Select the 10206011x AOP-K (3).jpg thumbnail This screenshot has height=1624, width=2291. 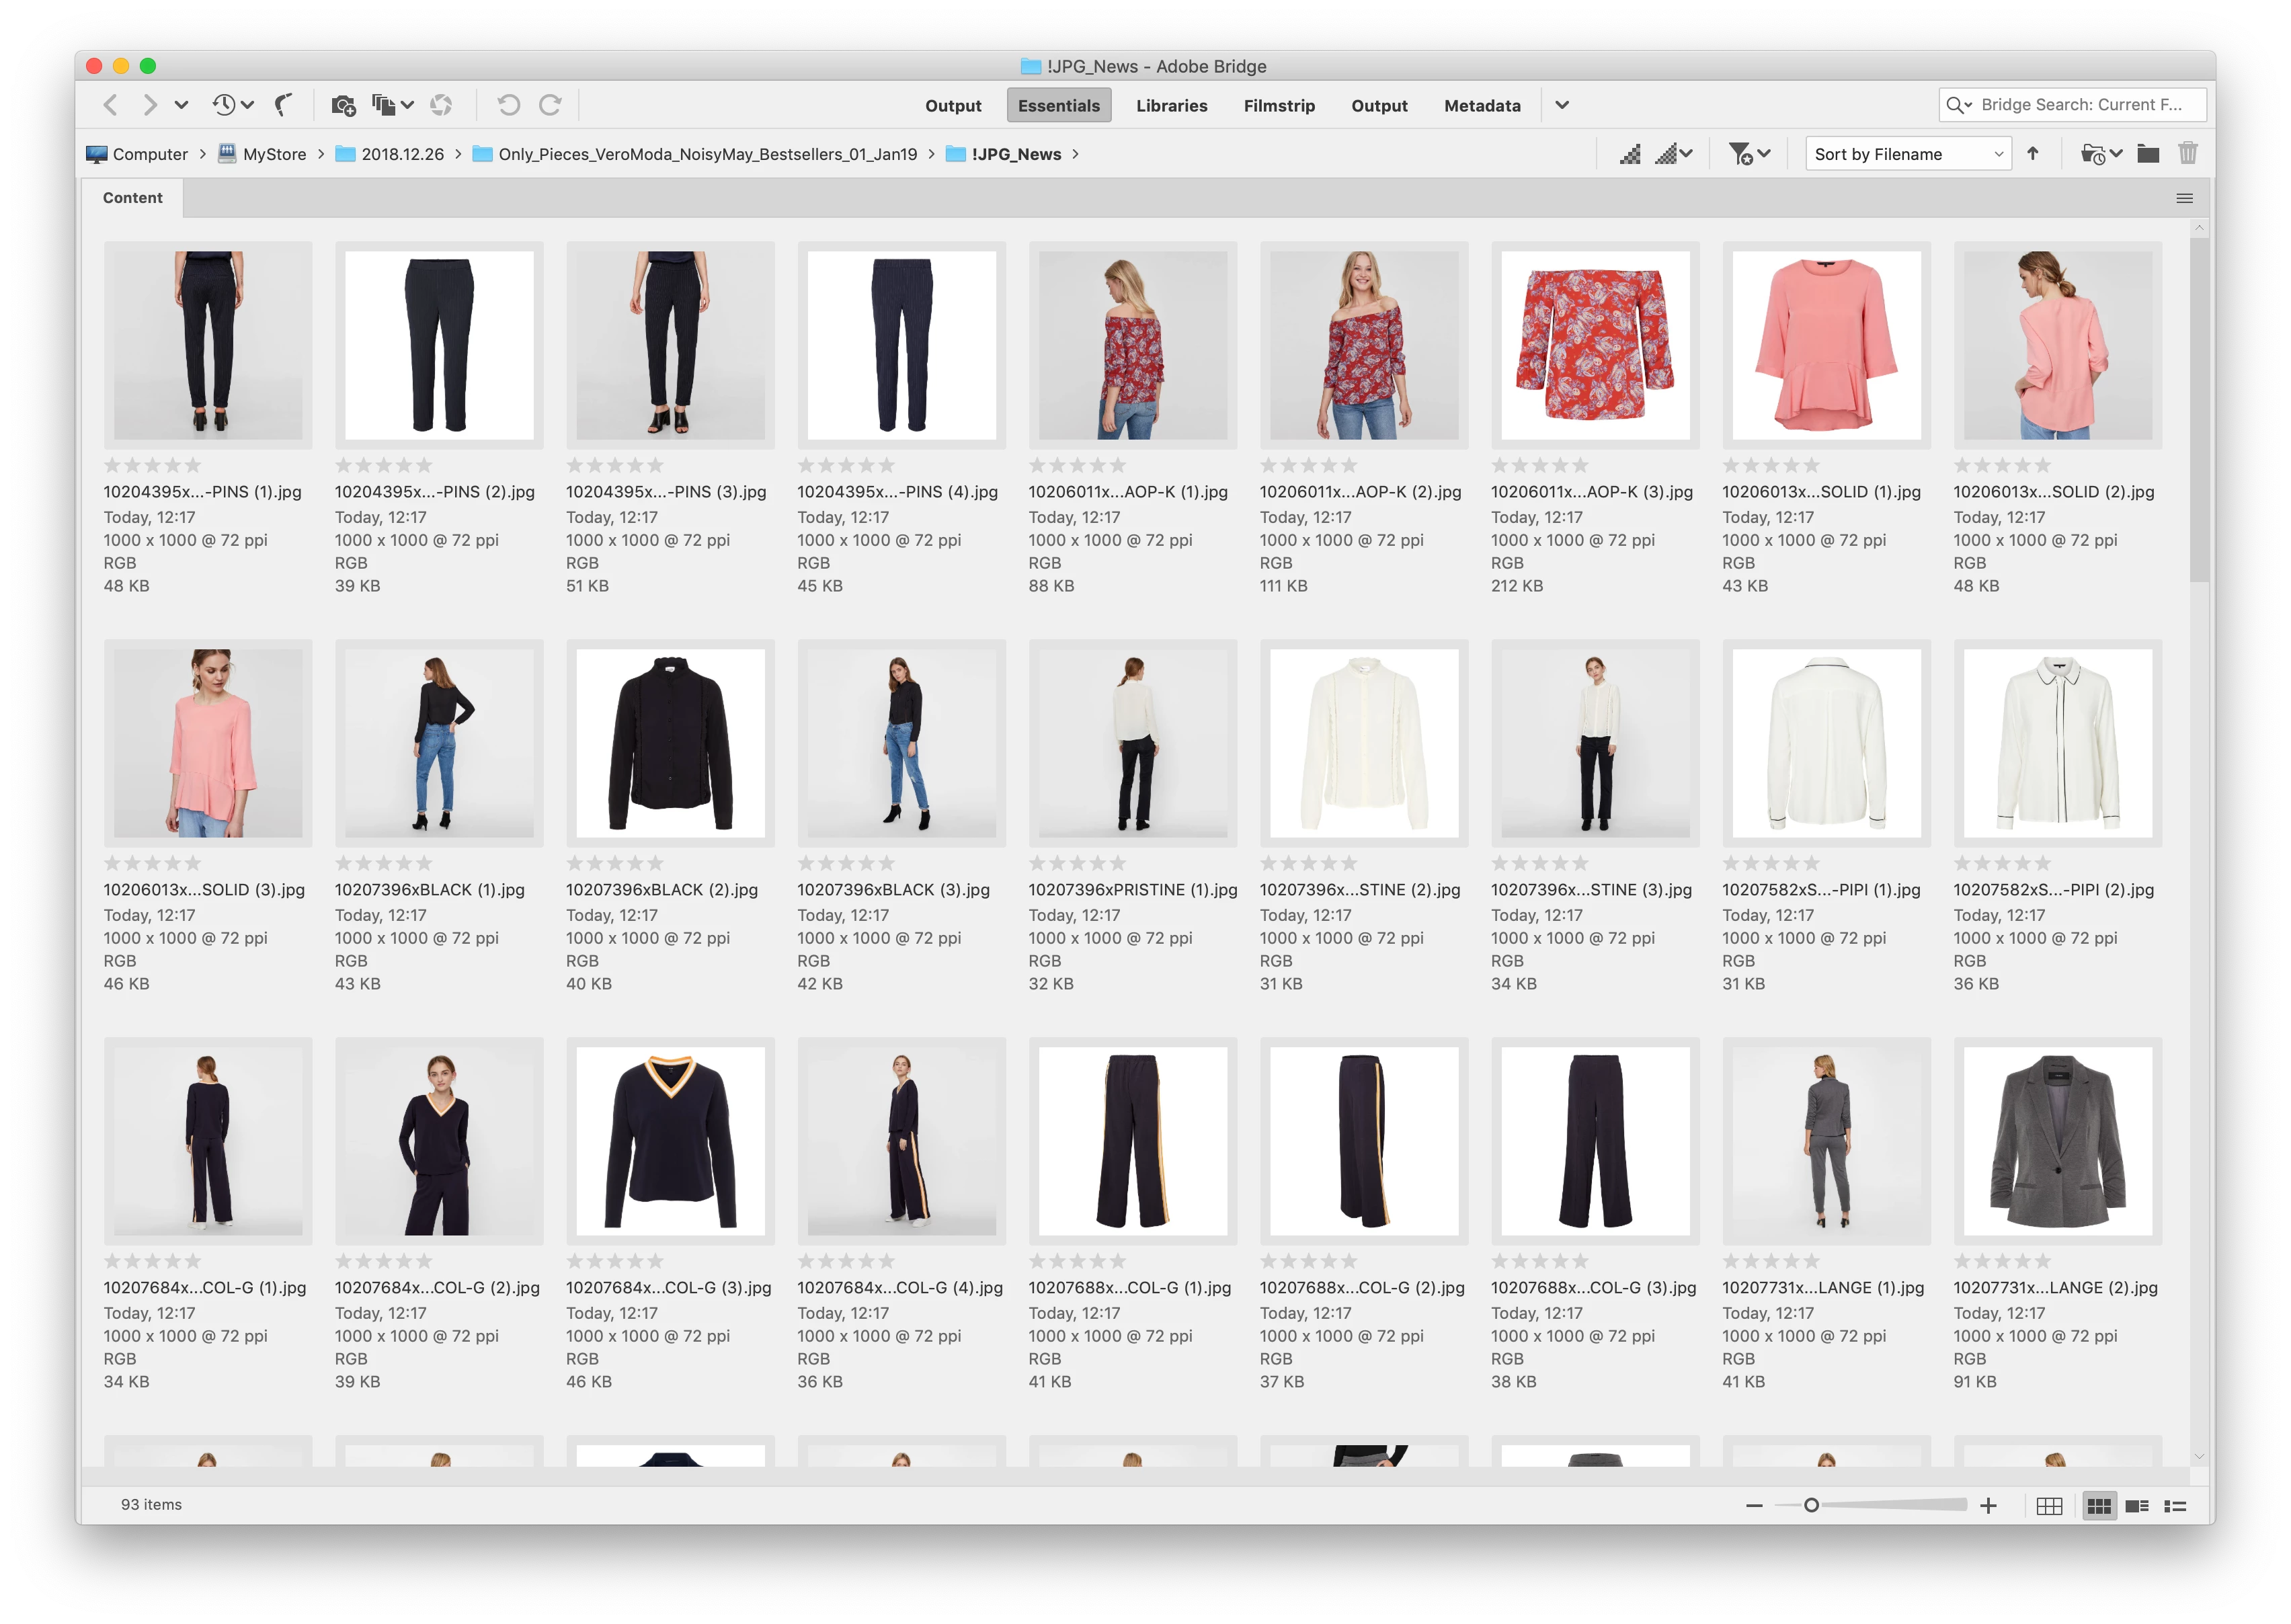[x=1594, y=346]
